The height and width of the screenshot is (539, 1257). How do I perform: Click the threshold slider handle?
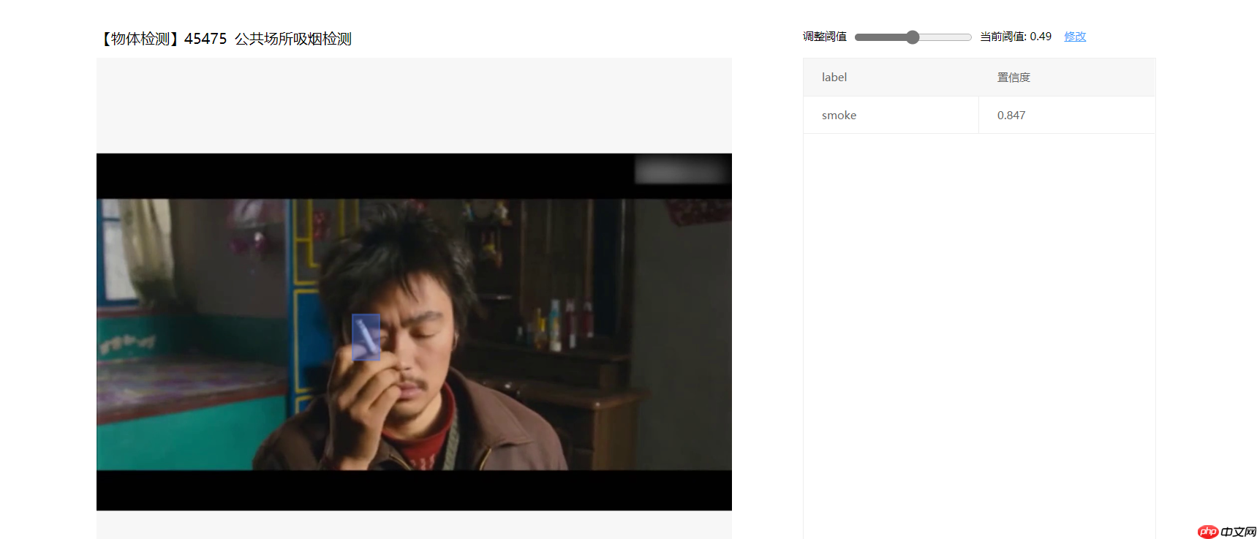tap(912, 37)
